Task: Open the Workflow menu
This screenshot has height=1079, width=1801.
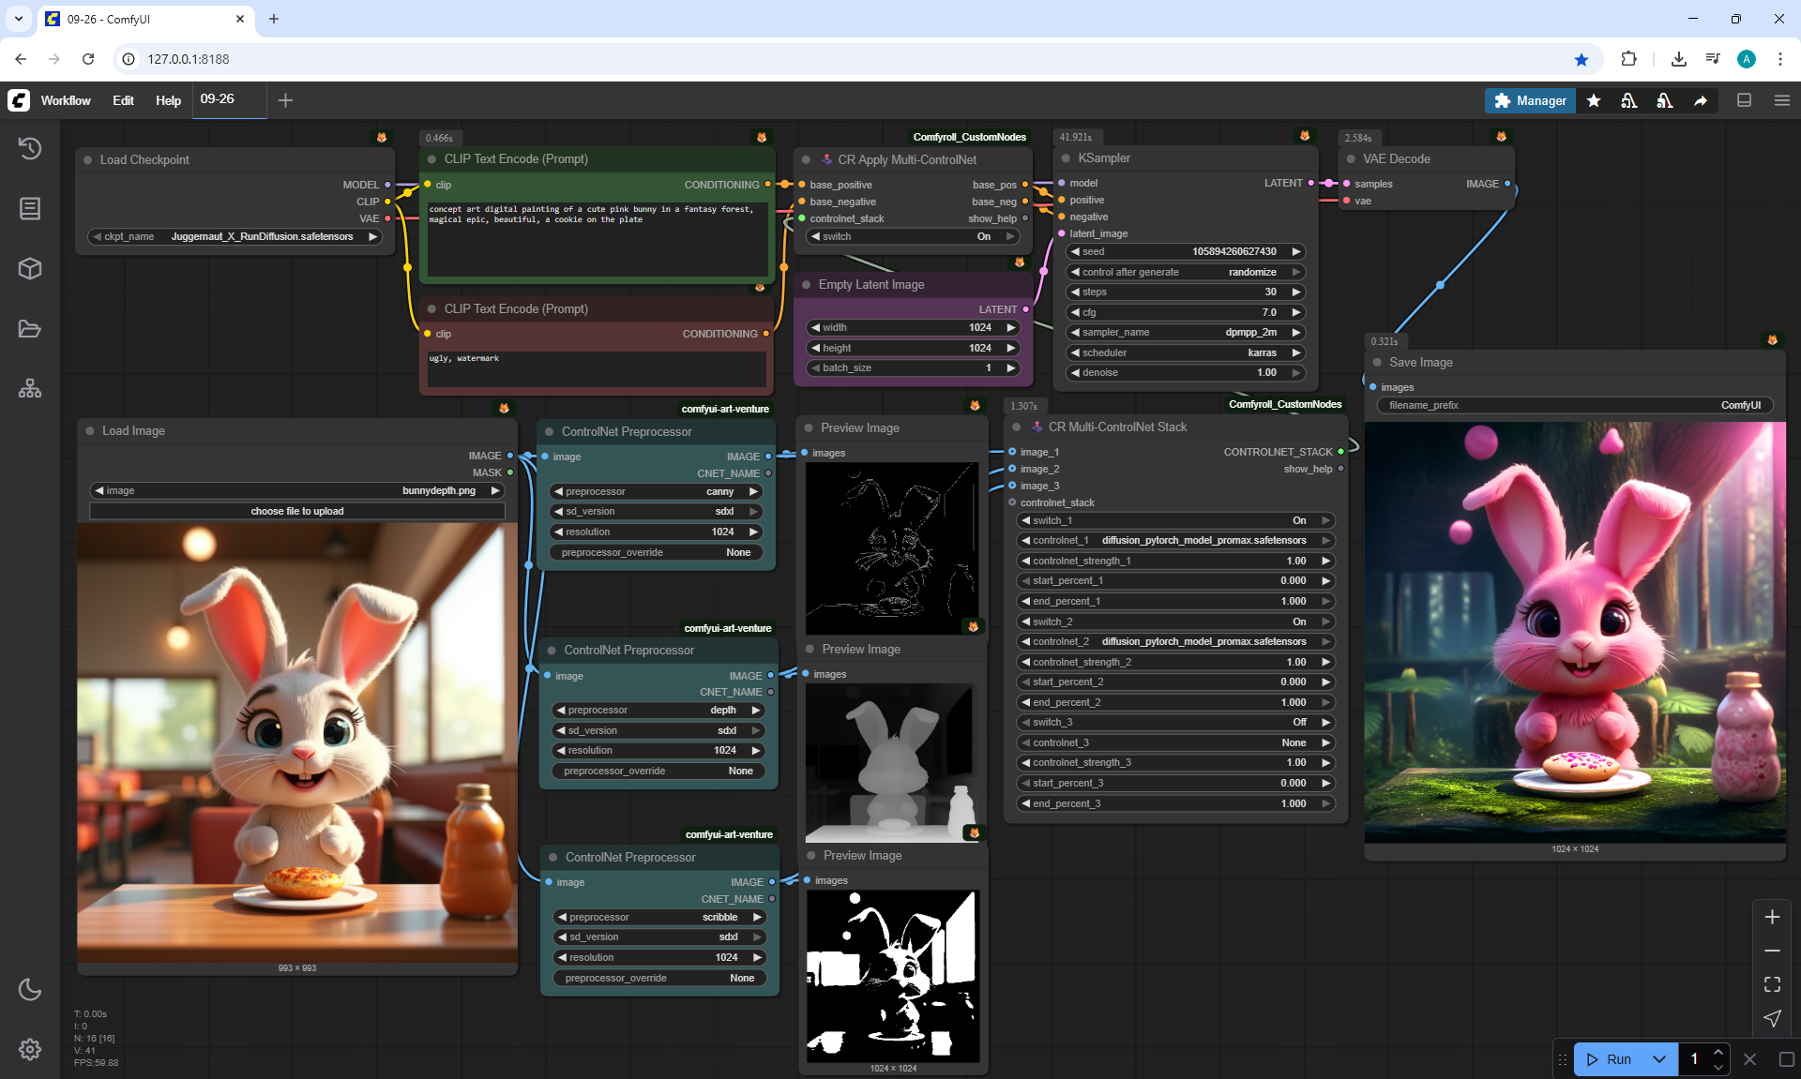Action: pos(66,100)
